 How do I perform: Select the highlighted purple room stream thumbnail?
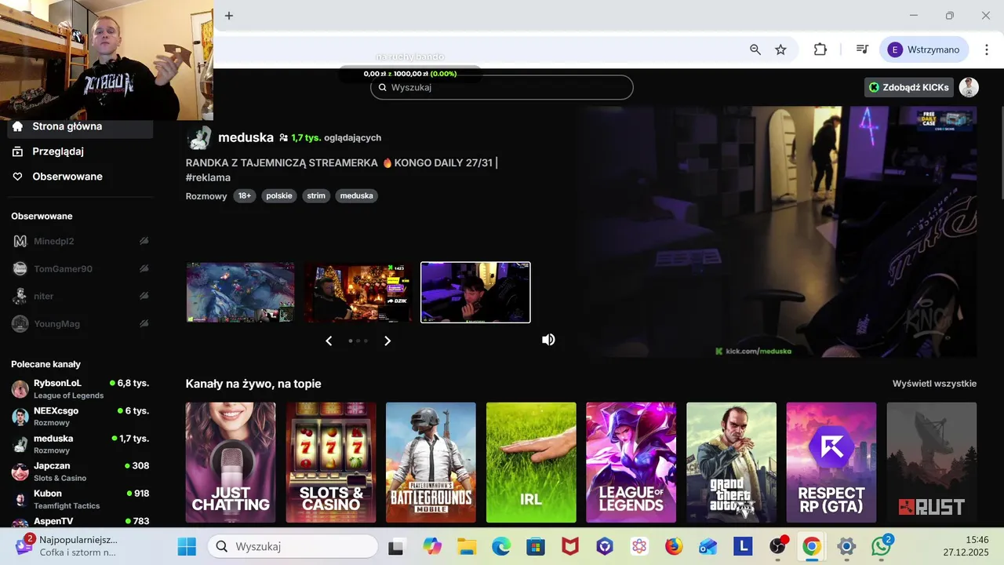[475, 292]
